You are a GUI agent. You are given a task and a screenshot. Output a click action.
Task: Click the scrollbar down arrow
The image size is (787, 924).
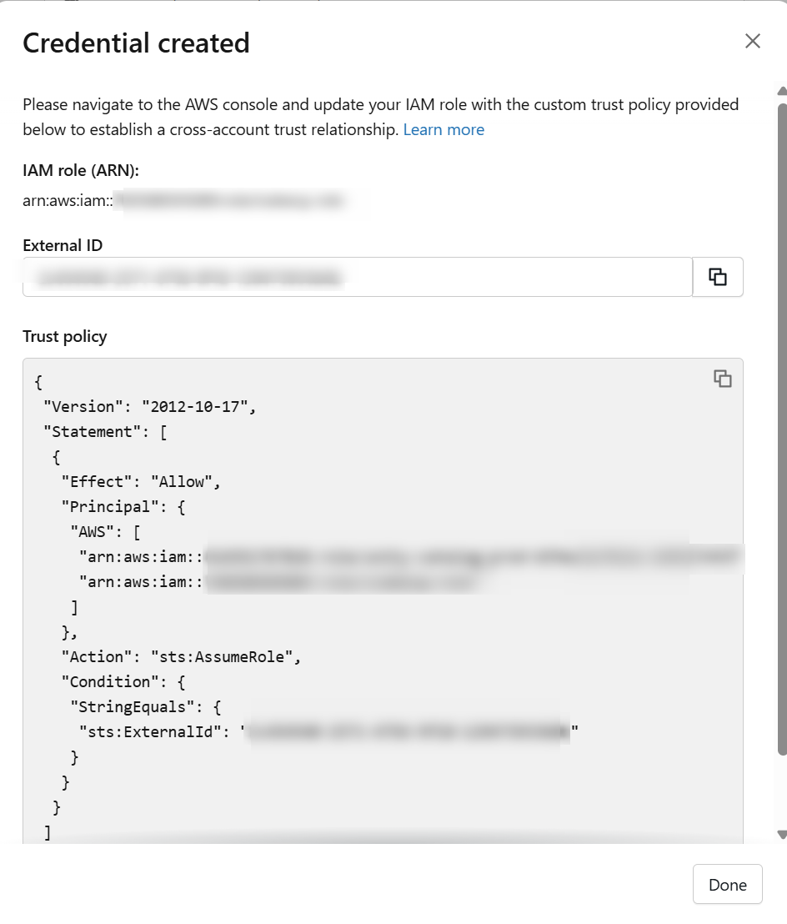[x=781, y=834]
